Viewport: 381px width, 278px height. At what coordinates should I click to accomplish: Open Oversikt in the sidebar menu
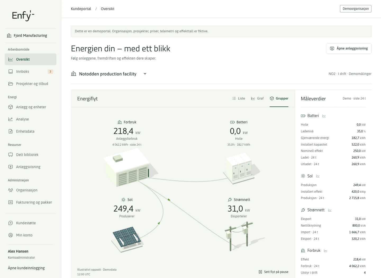click(x=30, y=59)
